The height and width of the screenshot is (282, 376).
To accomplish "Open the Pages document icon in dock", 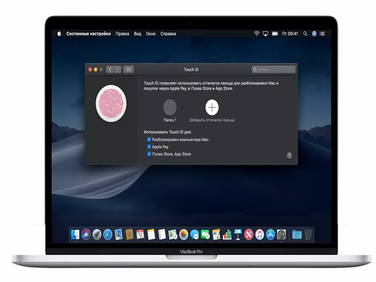I will [216, 234].
